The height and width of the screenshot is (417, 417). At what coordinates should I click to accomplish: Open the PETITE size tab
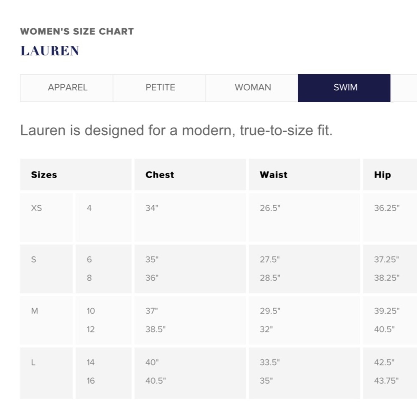160,88
